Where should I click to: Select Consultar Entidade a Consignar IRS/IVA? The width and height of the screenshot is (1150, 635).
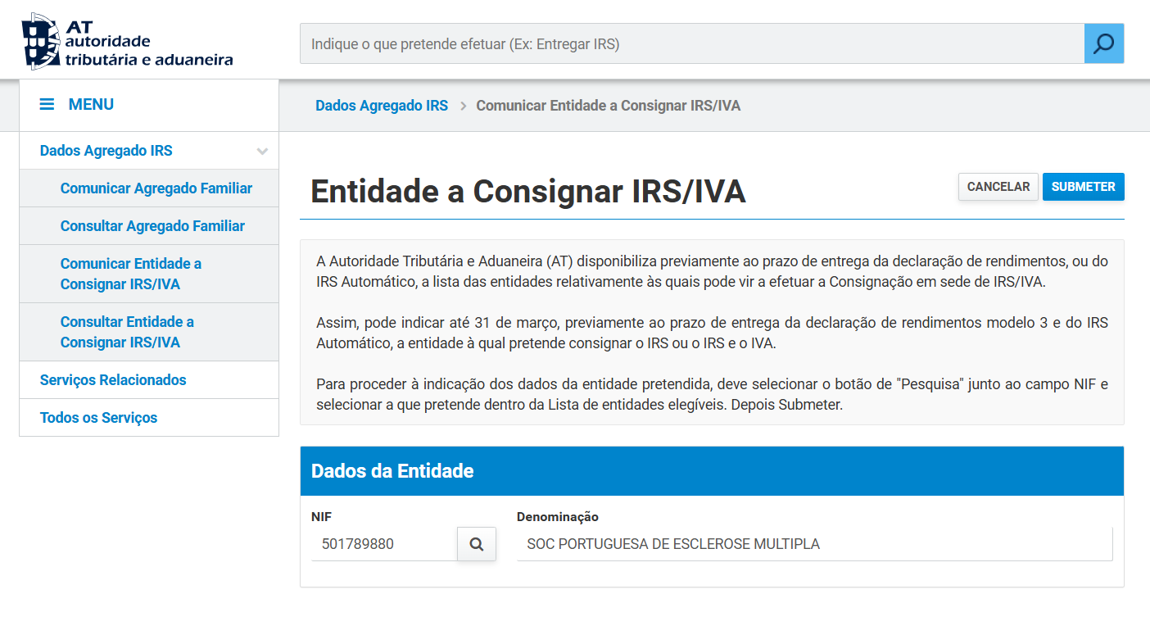click(x=149, y=332)
